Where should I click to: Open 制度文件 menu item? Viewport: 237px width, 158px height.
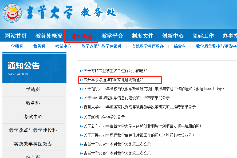142,36
